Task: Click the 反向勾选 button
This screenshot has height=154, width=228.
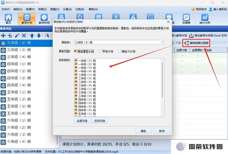Action: coord(100,121)
